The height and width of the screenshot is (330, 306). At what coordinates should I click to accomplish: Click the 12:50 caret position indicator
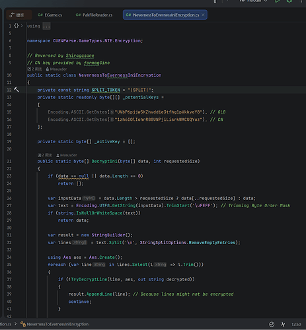[x=296, y=325]
